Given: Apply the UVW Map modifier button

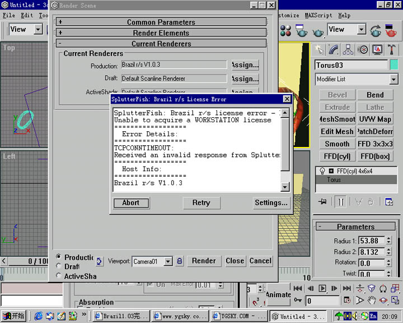Looking at the screenshot, I should [x=375, y=119].
